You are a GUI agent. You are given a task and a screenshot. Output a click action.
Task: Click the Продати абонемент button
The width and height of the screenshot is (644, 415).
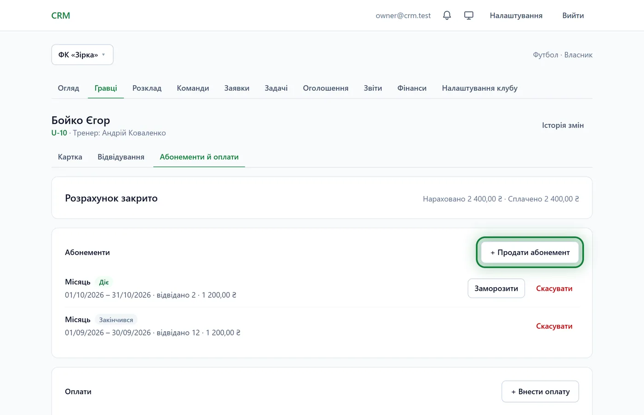[x=530, y=252]
